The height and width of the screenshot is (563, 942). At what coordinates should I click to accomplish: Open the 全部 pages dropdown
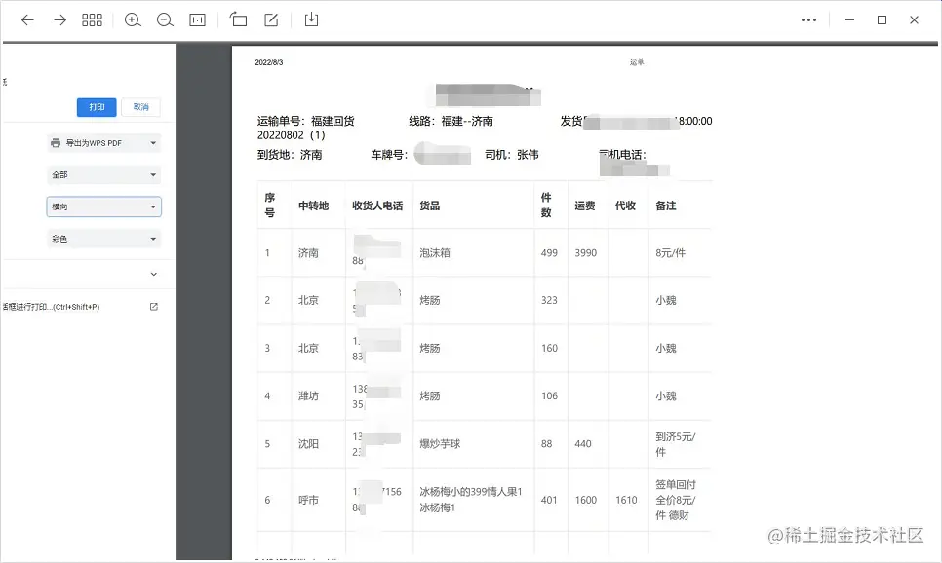(x=104, y=174)
